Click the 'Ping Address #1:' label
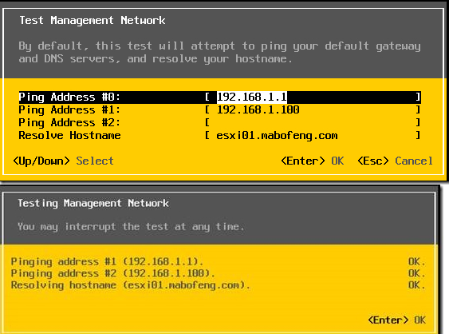This screenshot has width=449, height=334. [69, 109]
